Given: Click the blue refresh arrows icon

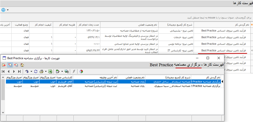Looking at the screenshot, I should click(36, 71).
